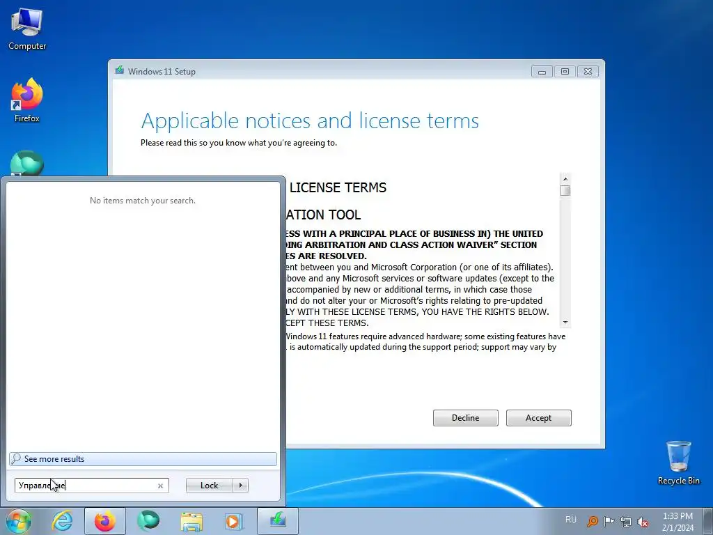The width and height of the screenshot is (713, 535).
Task: Click the license text scroll-up arrow
Action: pyautogui.click(x=565, y=179)
